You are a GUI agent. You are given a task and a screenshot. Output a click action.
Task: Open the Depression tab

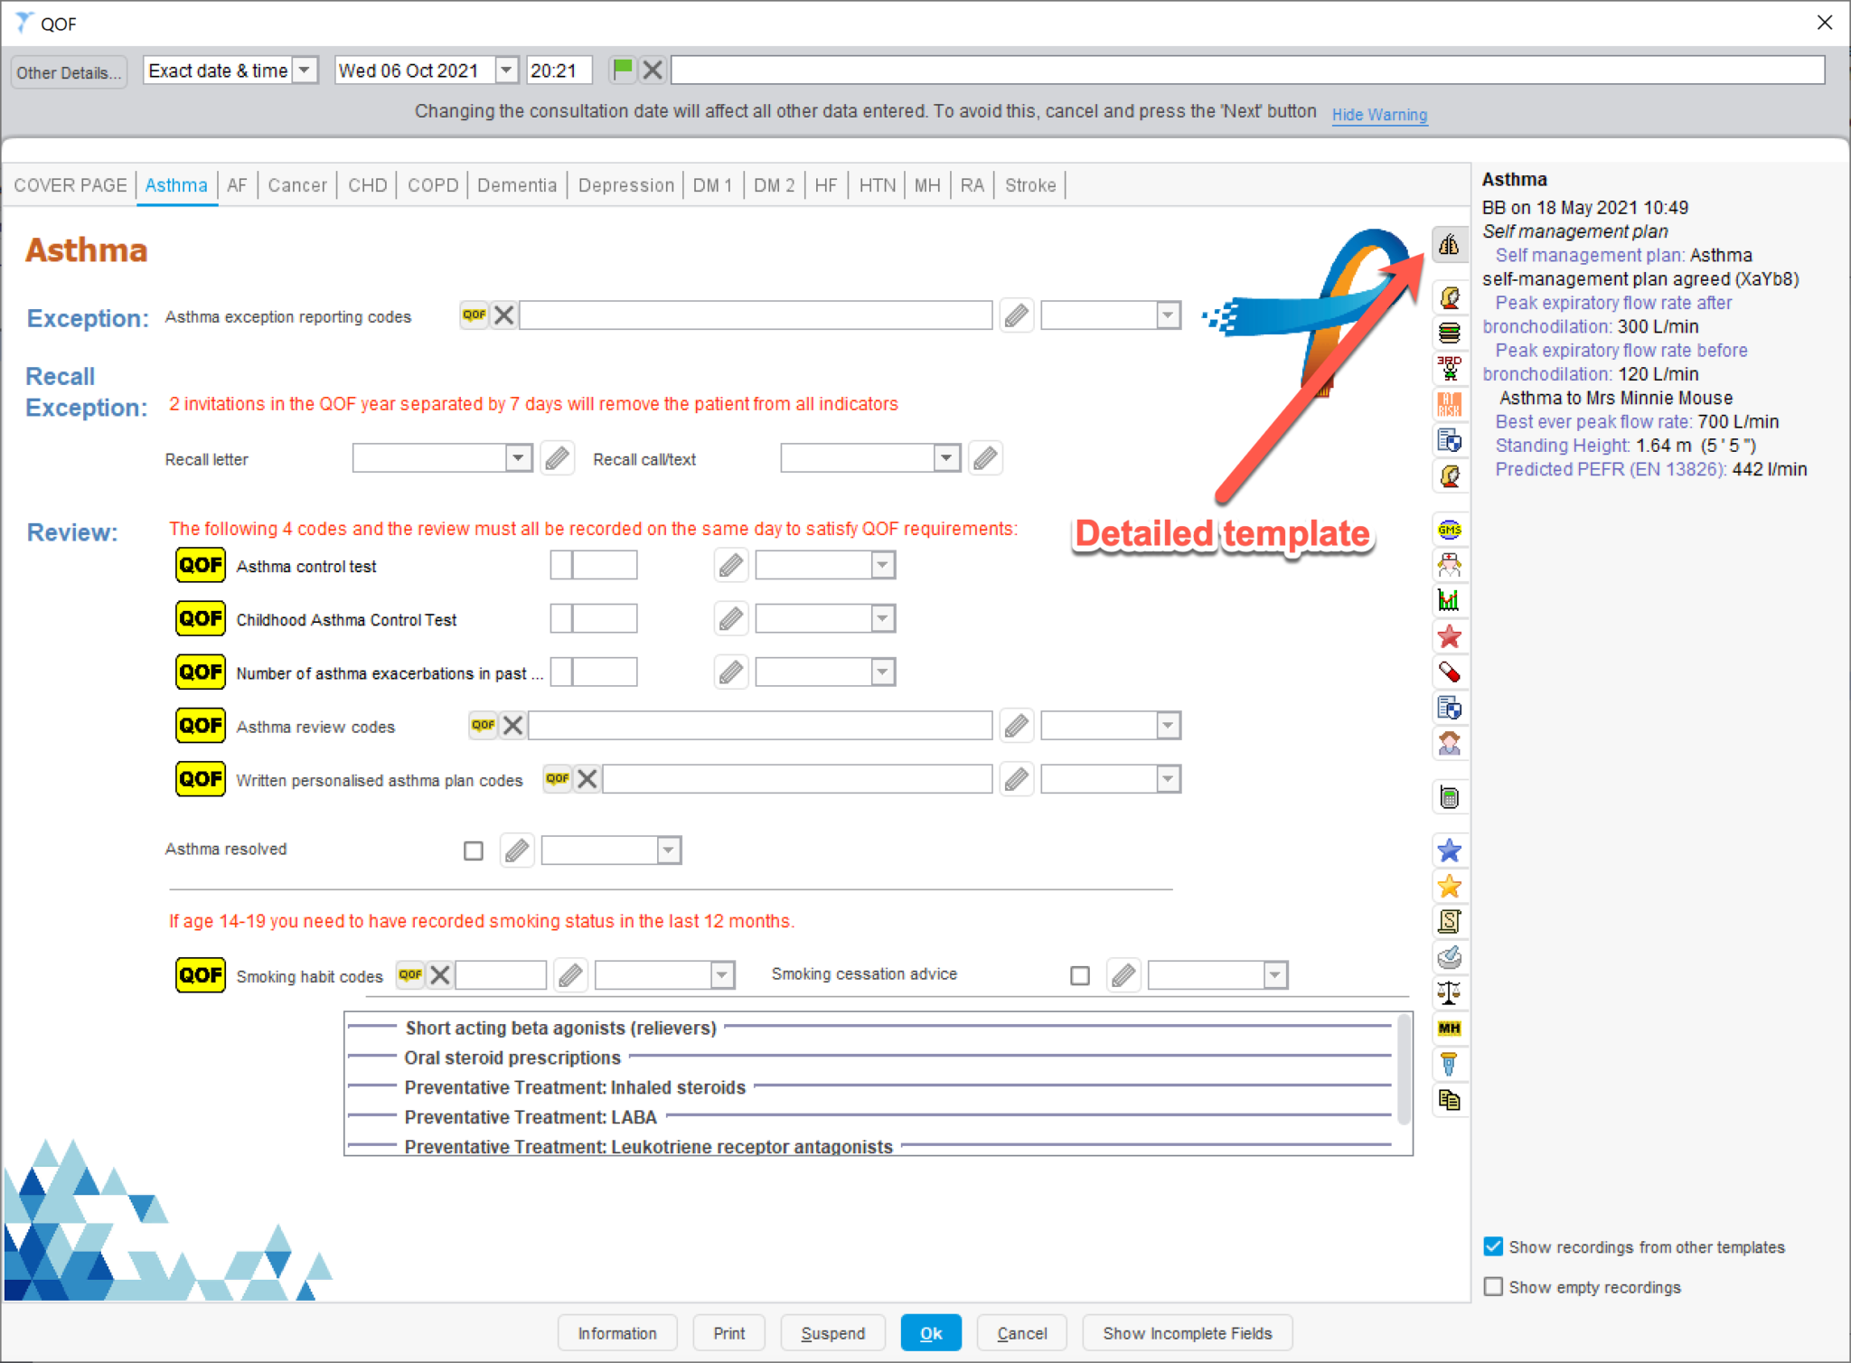tap(625, 184)
